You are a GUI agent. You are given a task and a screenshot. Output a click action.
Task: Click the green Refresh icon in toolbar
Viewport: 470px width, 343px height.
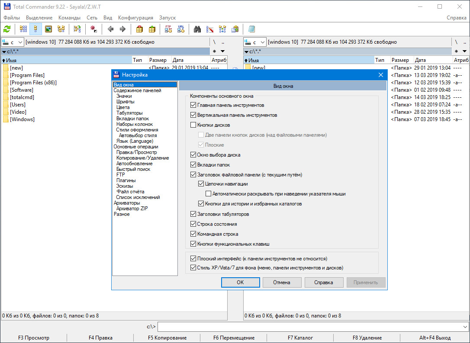coord(7,29)
